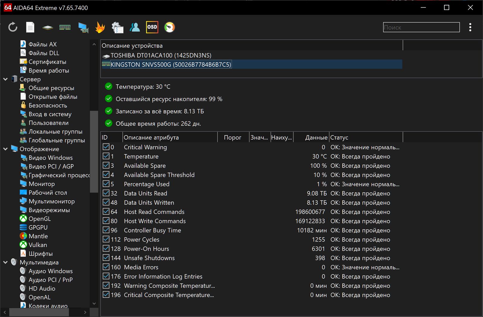Viewport: 483px width, 317px height.
Task: Collapse the Мультимедиа tree section
Action: coord(5,262)
